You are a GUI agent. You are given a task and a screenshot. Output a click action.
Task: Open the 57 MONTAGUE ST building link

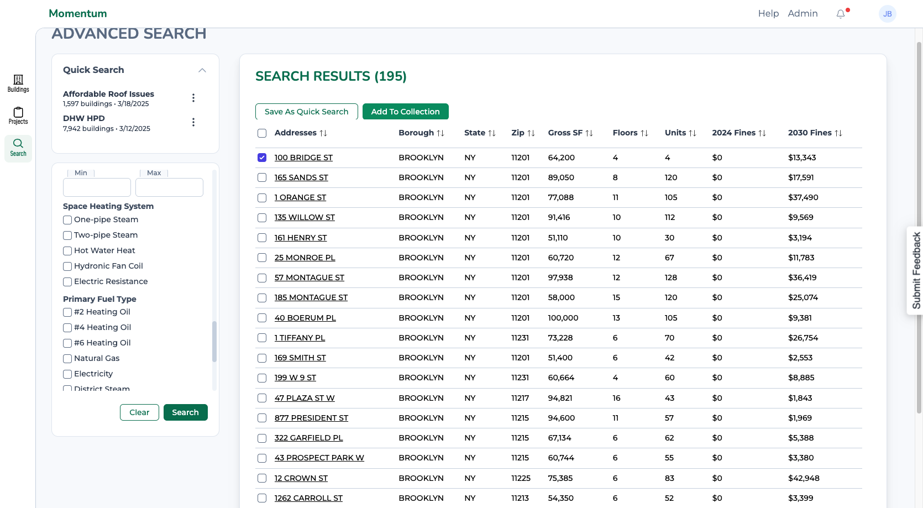coord(310,277)
